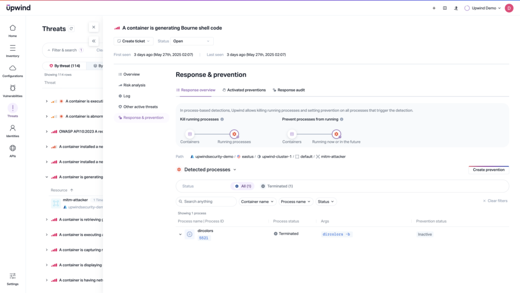Click the Create prevention button
This screenshot has width=520, height=293.
click(489, 170)
